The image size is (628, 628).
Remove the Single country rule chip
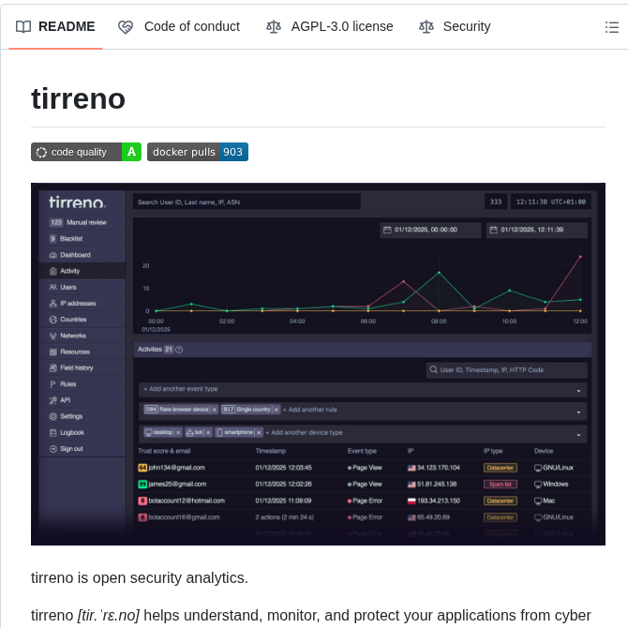click(x=276, y=410)
